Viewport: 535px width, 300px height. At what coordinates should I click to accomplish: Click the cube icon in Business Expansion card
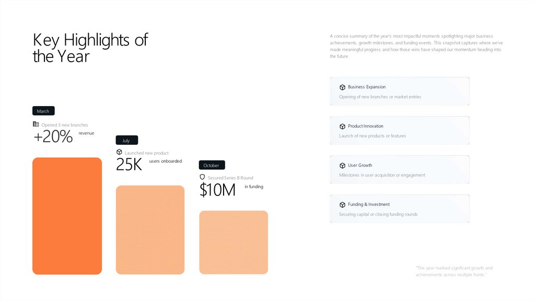342,87
